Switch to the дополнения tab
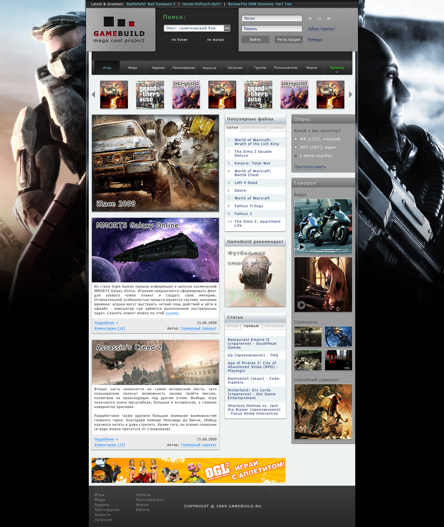Screen dimensions: 444x527 click(x=254, y=128)
